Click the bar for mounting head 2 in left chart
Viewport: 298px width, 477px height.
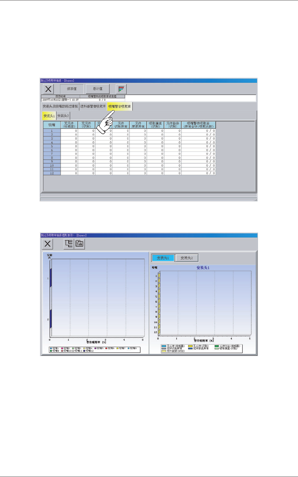click(50, 319)
